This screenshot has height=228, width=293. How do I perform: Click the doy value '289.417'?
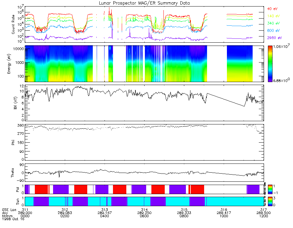224,213
